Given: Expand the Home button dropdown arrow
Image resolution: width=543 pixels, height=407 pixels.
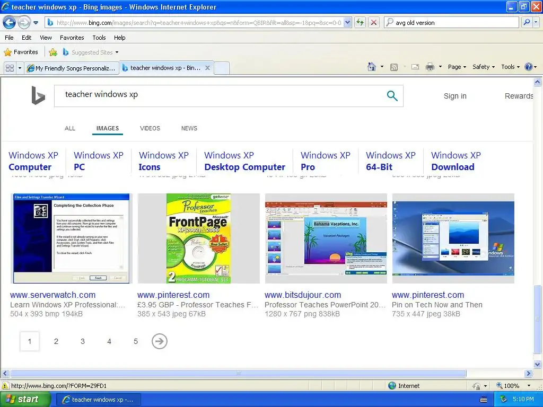Looking at the screenshot, I should [382, 67].
